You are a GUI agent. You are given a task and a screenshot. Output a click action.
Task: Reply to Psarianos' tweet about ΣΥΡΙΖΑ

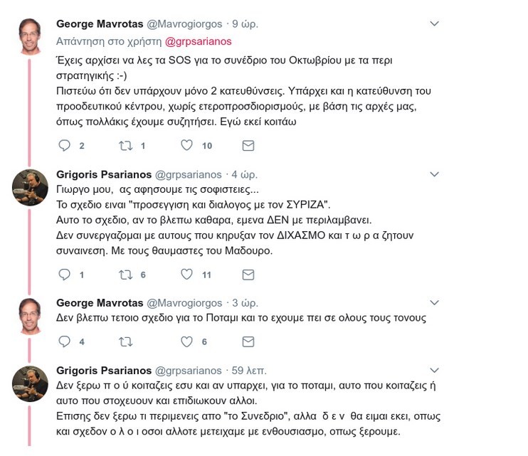pyautogui.click(x=64, y=275)
